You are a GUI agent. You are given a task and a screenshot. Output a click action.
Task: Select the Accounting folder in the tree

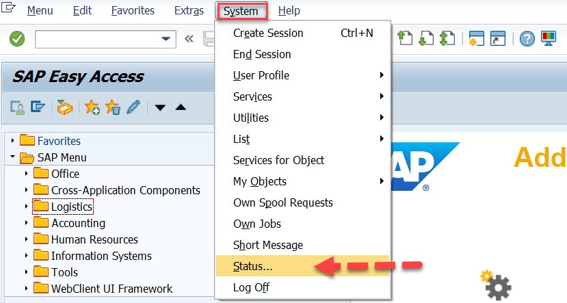coord(78,223)
